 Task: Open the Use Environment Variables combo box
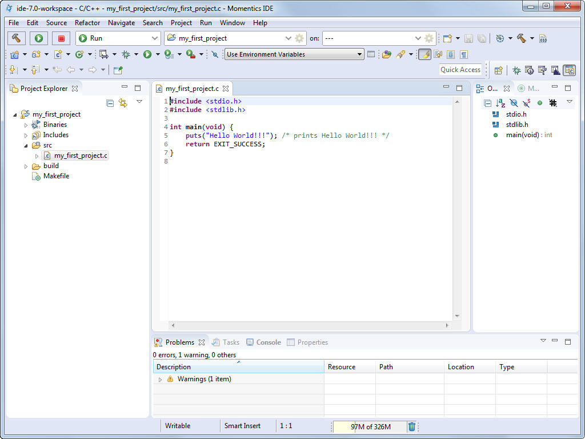pos(294,54)
